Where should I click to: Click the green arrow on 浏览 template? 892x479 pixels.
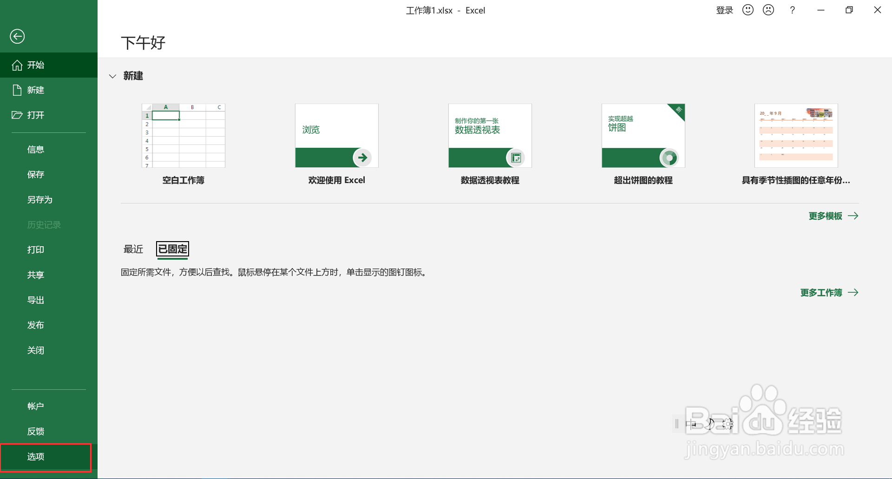[x=362, y=157]
